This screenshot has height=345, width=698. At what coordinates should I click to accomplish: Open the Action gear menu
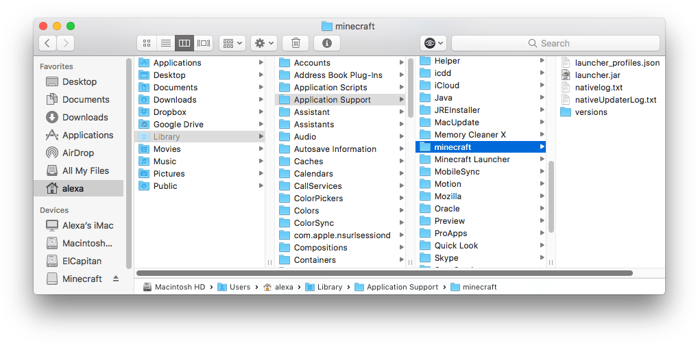coord(265,43)
